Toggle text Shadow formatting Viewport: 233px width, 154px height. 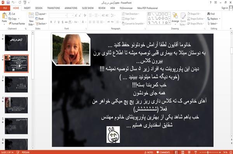pyautogui.click(x=63, y=22)
